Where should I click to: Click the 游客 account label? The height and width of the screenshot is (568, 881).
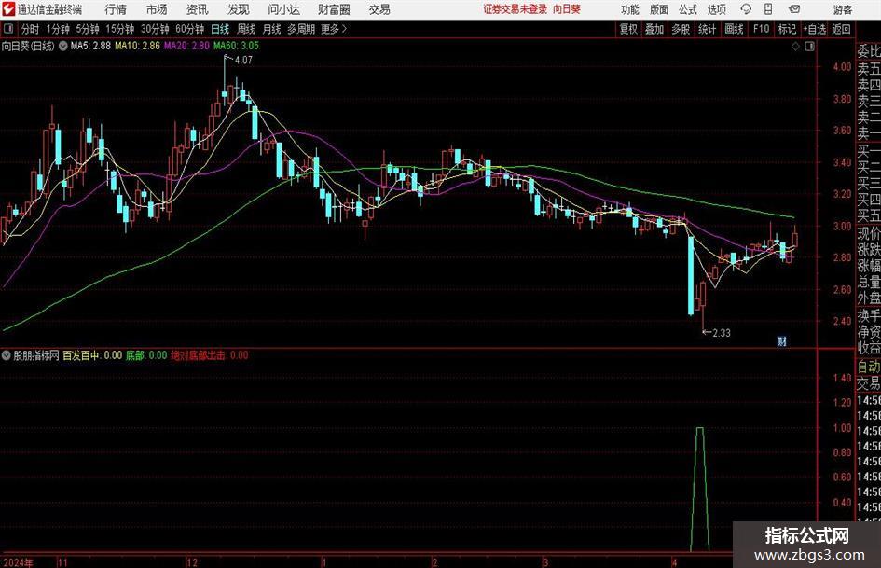[843, 9]
